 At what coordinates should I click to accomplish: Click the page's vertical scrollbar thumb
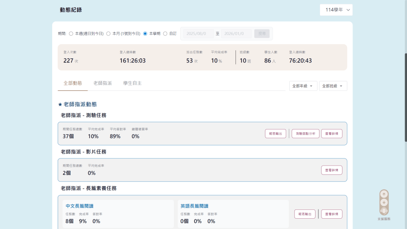click(x=405, y=96)
